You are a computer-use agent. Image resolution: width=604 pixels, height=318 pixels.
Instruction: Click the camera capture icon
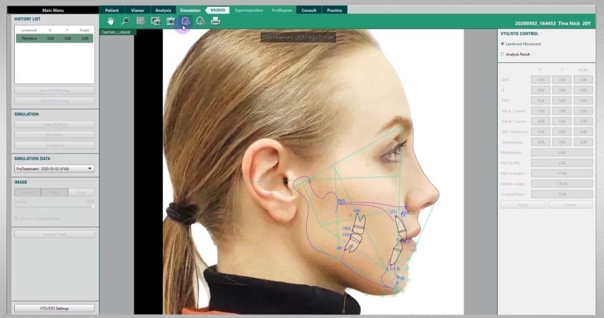171,21
